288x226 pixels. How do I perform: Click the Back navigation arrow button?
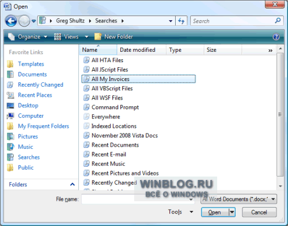click(11, 21)
